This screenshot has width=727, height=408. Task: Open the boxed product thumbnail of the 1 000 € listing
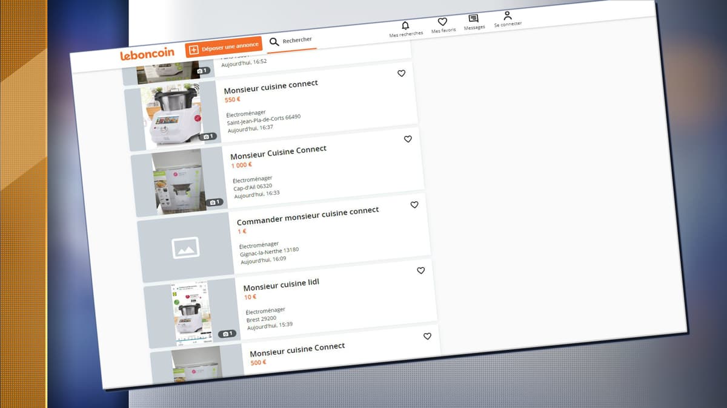click(x=179, y=182)
